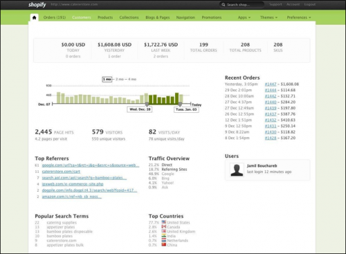This screenshot has width=346, height=254.
Task: Click the China flag icon
Action: coord(164,245)
